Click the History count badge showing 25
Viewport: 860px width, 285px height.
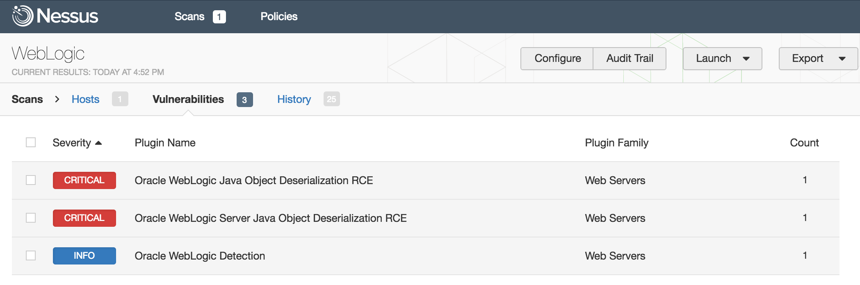click(332, 99)
